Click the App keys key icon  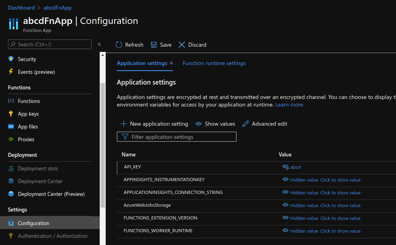coord(11,114)
